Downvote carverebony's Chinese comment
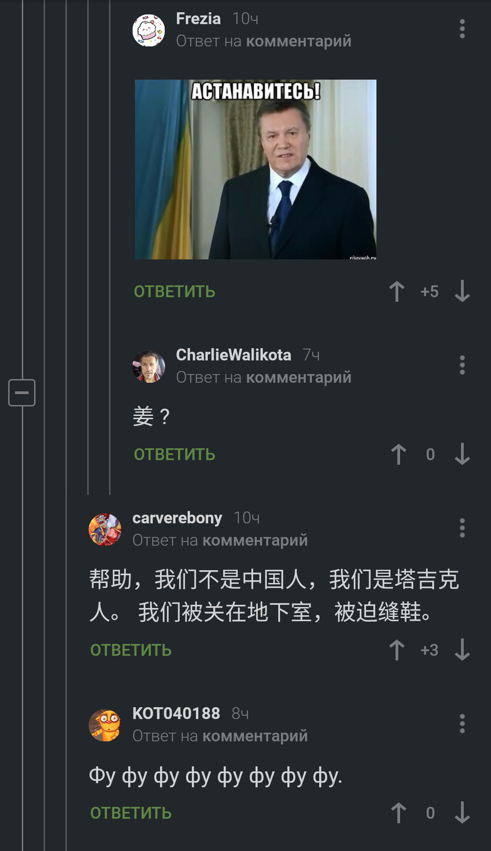 point(462,650)
